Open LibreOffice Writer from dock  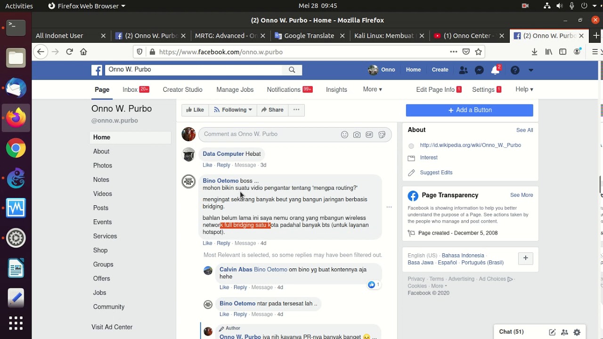(16, 268)
